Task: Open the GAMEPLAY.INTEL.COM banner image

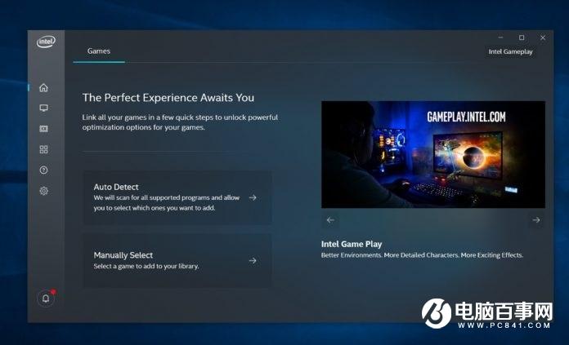Action: pos(433,155)
